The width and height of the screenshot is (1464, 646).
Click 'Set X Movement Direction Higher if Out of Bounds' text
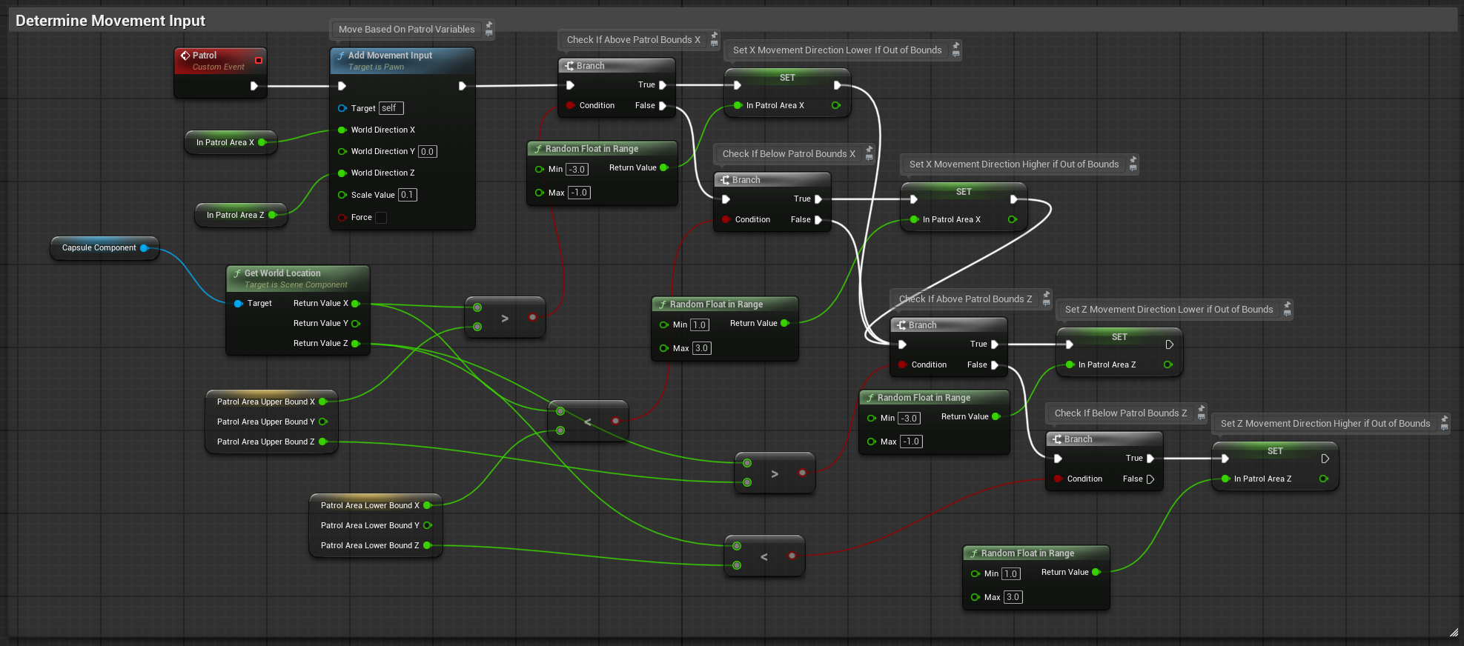[x=1013, y=164]
